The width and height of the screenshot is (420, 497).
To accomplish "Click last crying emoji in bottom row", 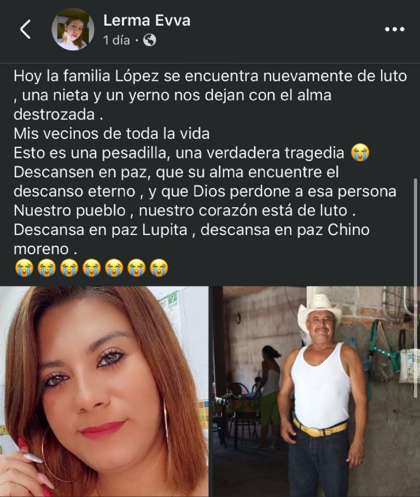I will click(x=159, y=268).
